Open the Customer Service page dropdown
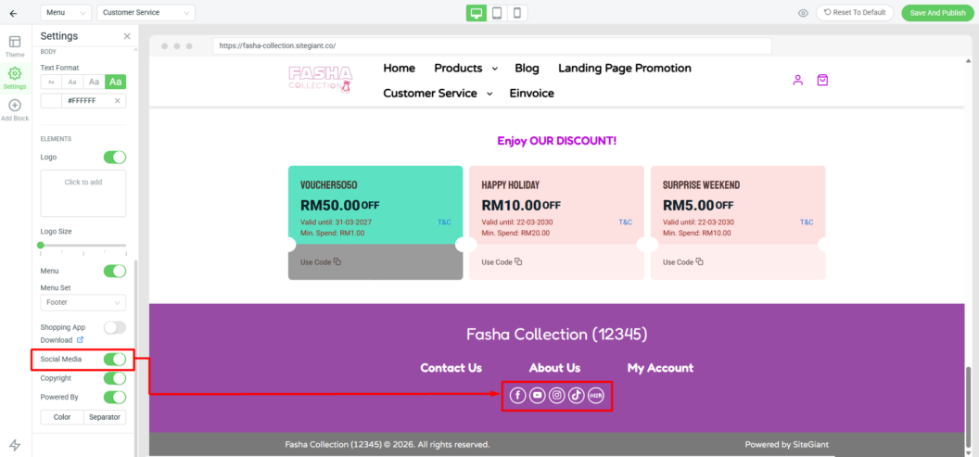This screenshot has height=457, width=979. 146,13
